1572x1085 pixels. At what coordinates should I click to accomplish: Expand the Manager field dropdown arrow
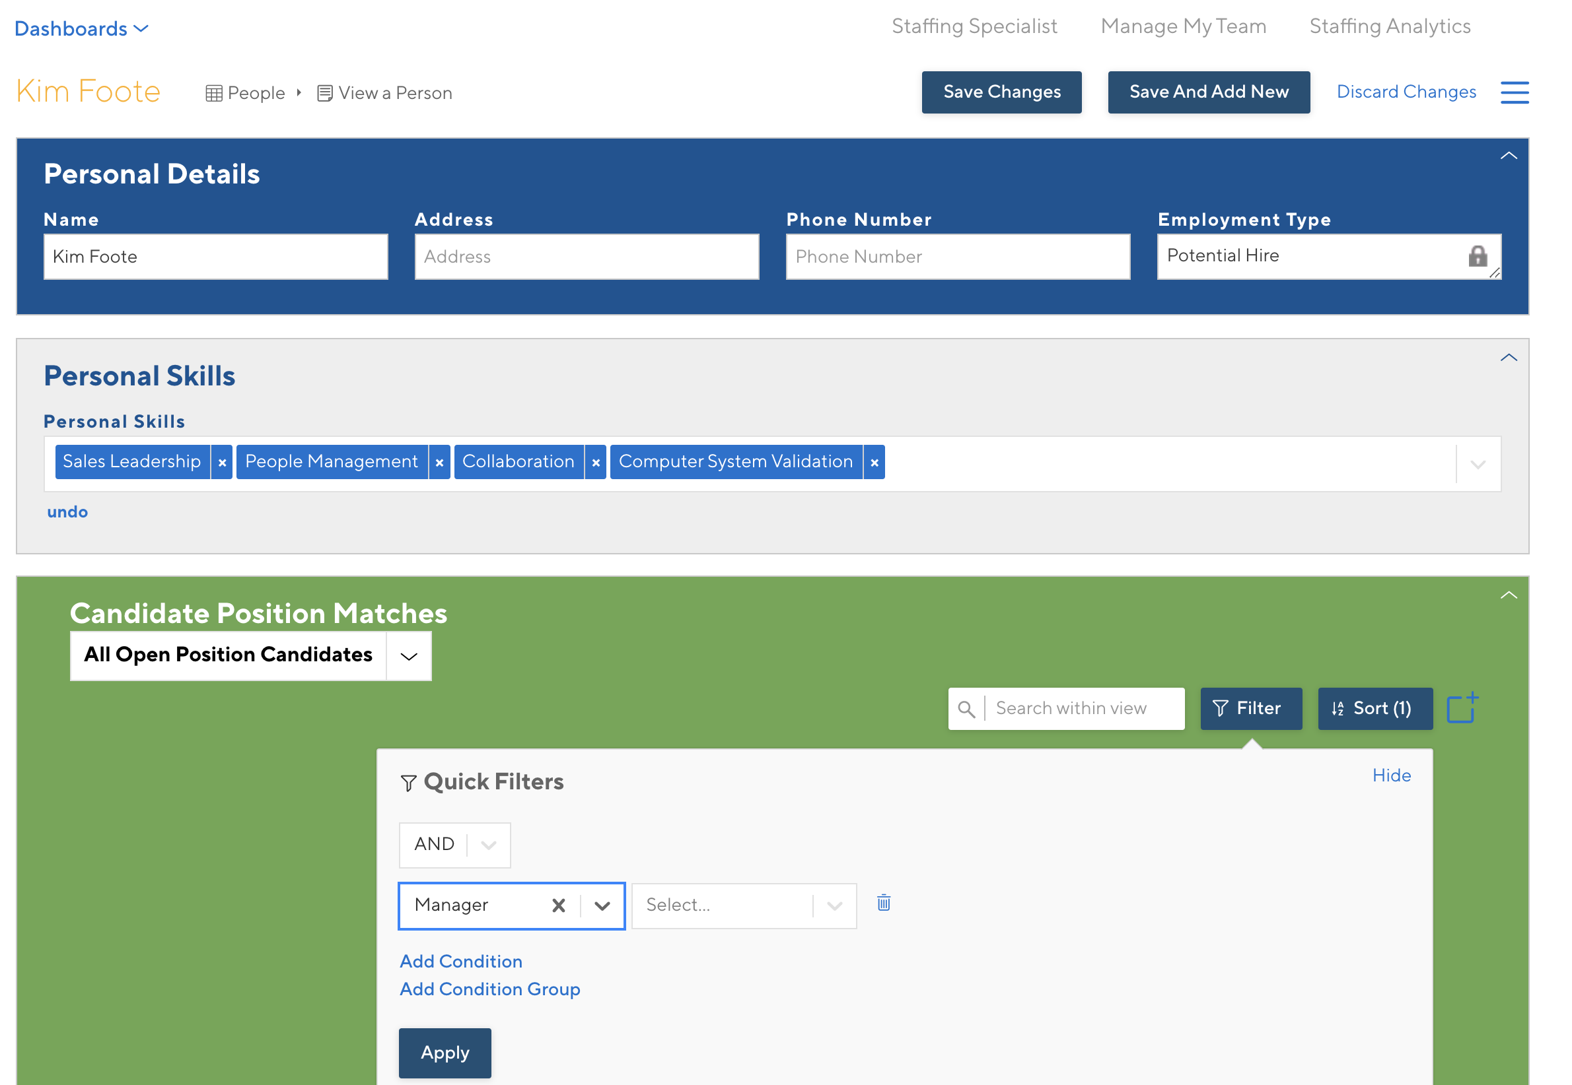point(602,905)
